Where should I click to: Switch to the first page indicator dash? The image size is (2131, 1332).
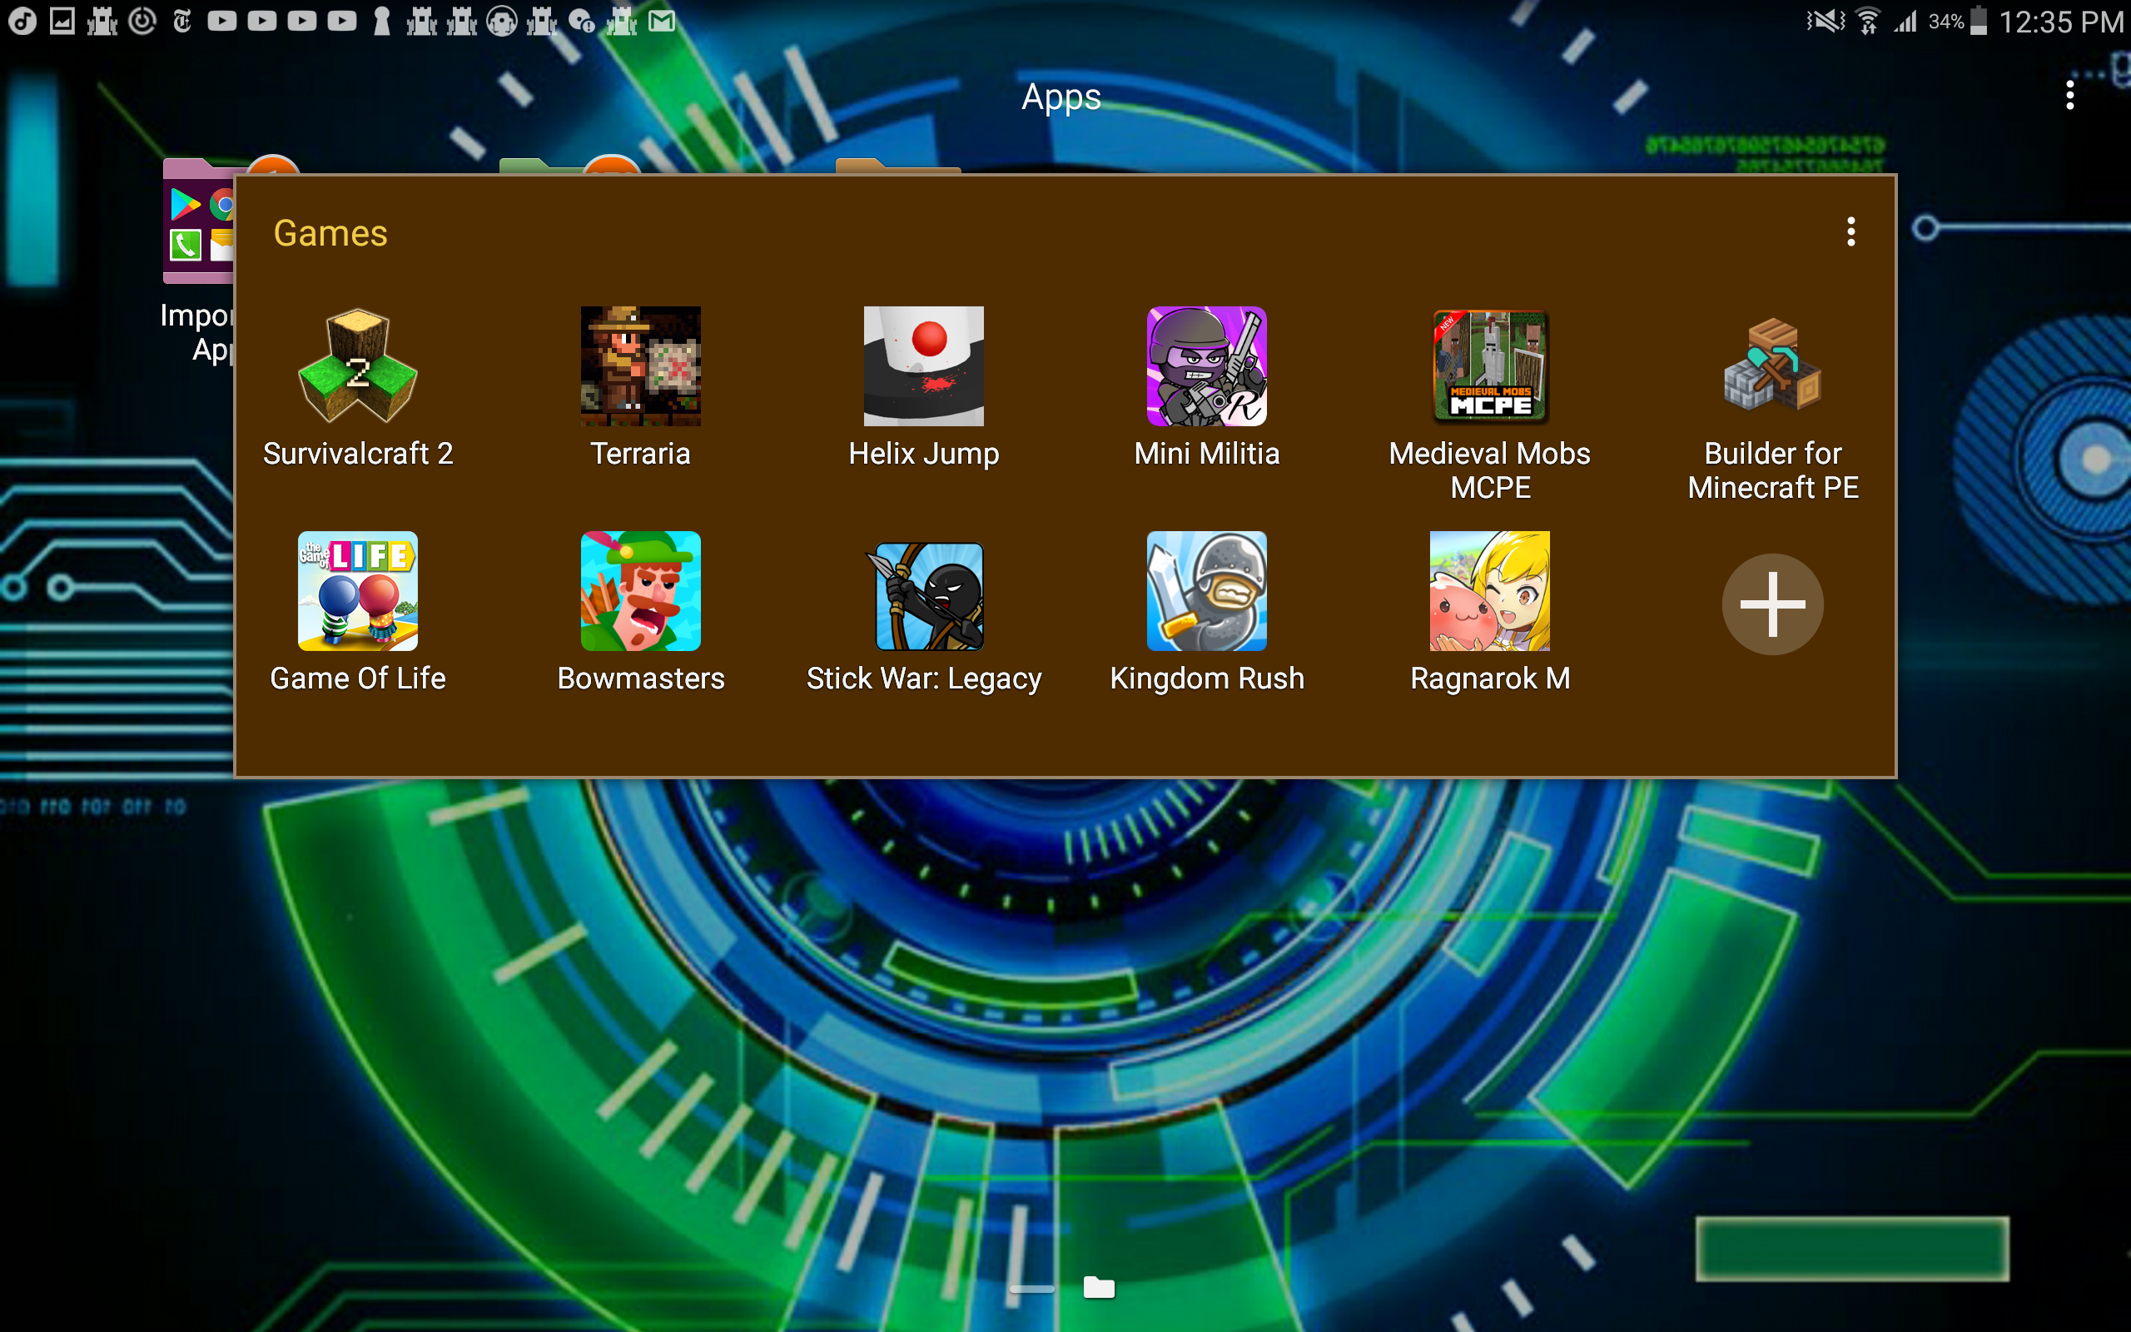(1032, 1289)
